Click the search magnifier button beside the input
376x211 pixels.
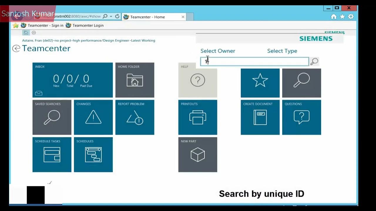[314, 62]
